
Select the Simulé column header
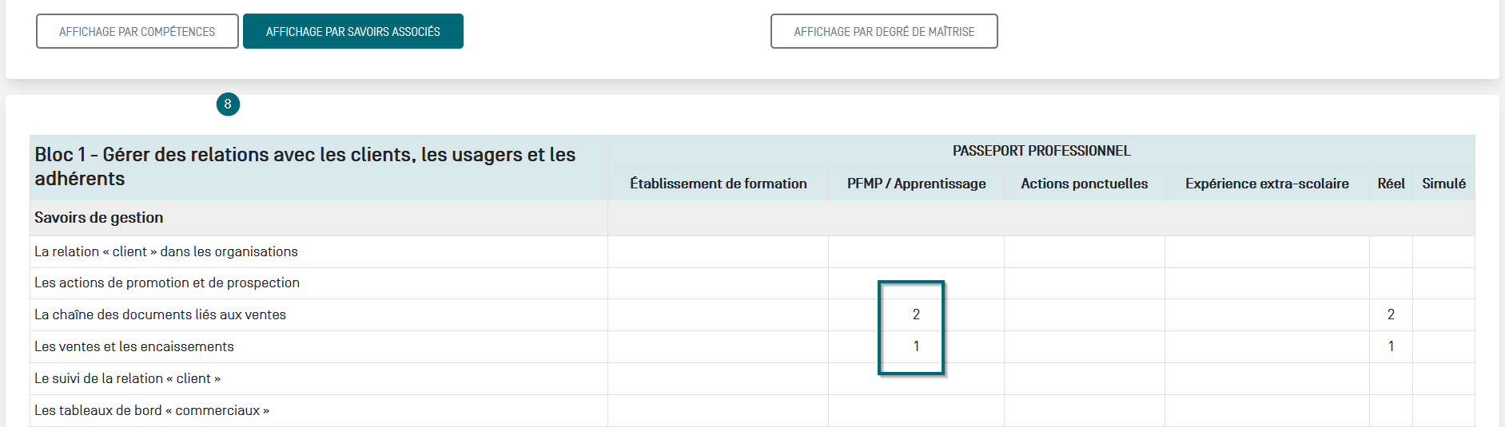[x=1443, y=184]
